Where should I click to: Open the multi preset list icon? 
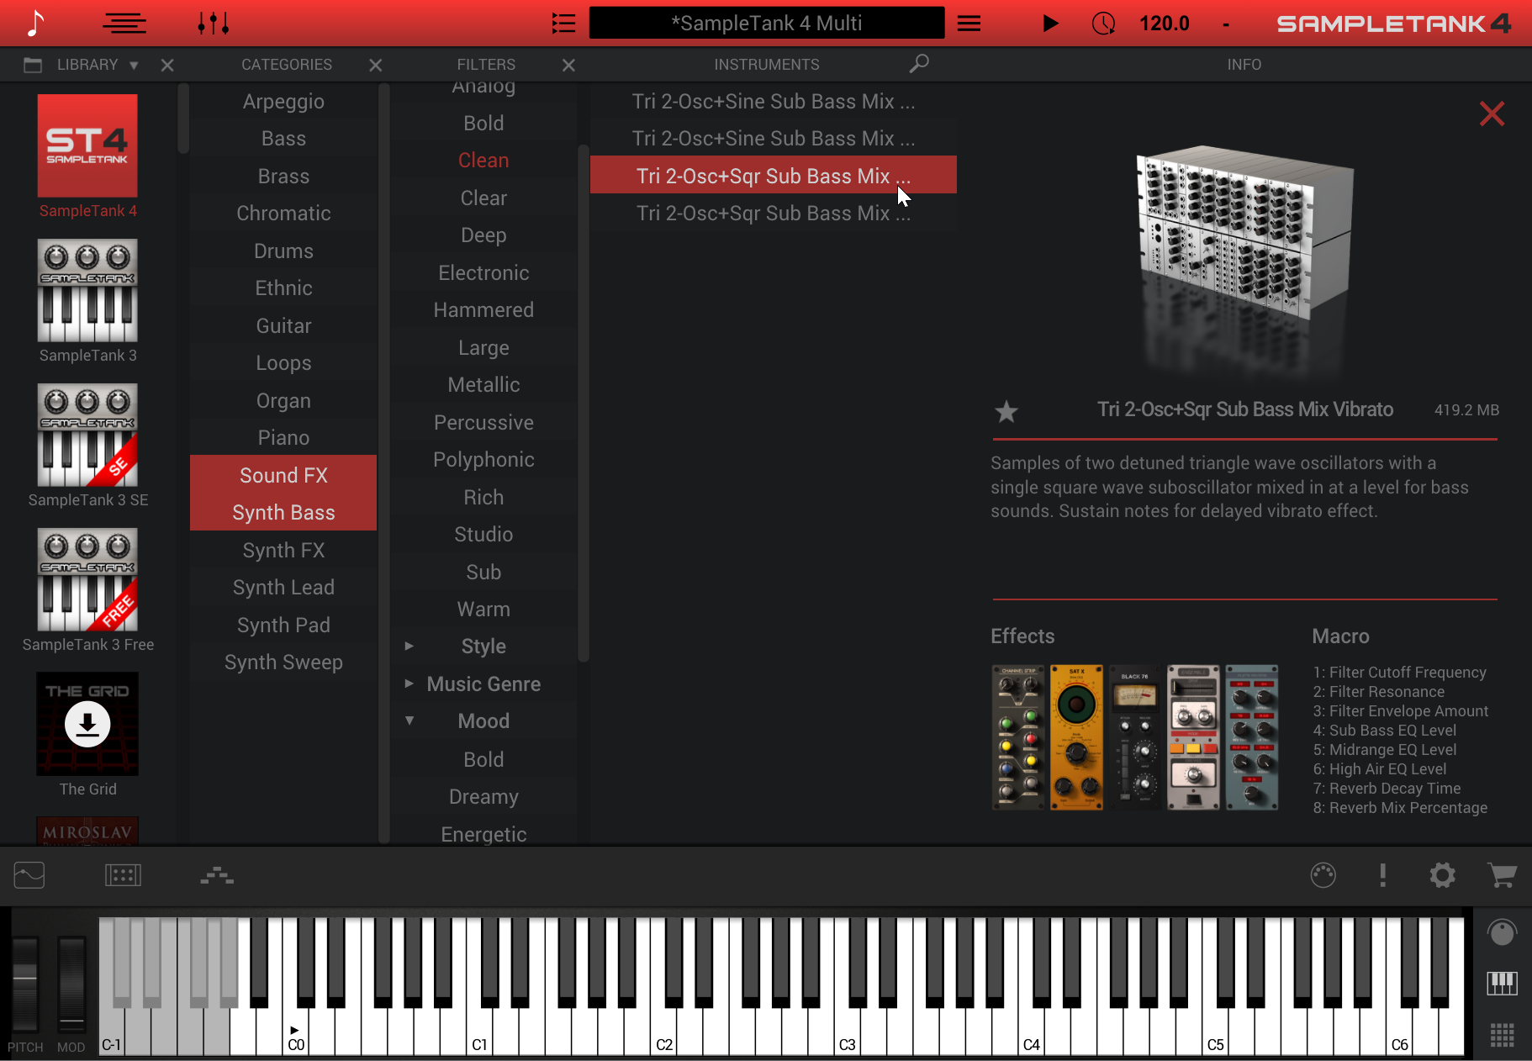click(563, 24)
